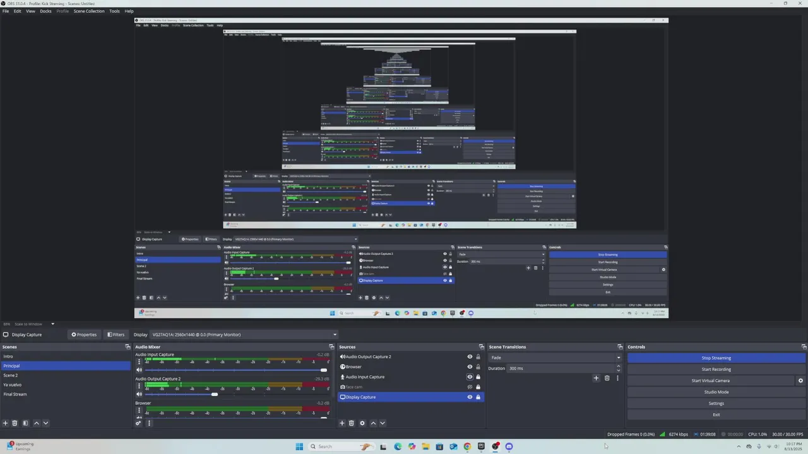Pop out the Scene Transitions dock icon
The height and width of the screenshot is (454, 808).
pyautogui.click(x=620, y=347)
